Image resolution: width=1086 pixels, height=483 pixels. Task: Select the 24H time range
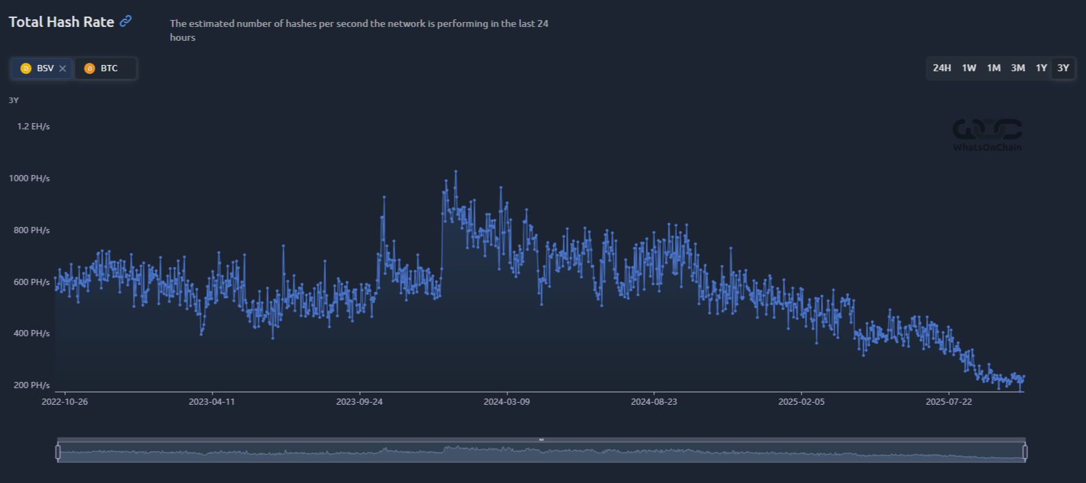point(942,68)
